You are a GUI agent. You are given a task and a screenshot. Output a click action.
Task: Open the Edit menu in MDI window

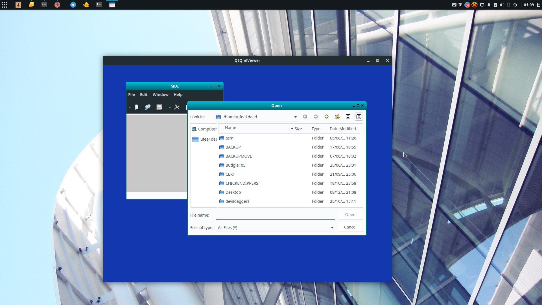point(144,95)
